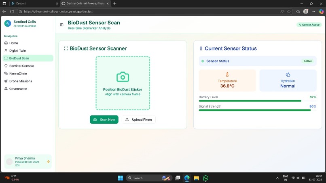The width and height of the screenshot is (326, 183).
Task: Click the droplet icon in the Hydration card
Action: coord(288,75)
